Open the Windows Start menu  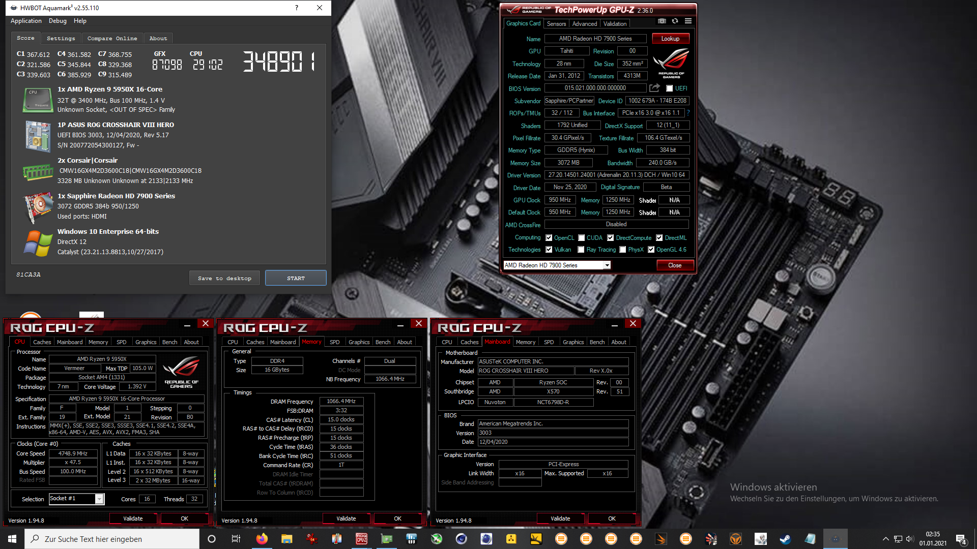point(12,539)
